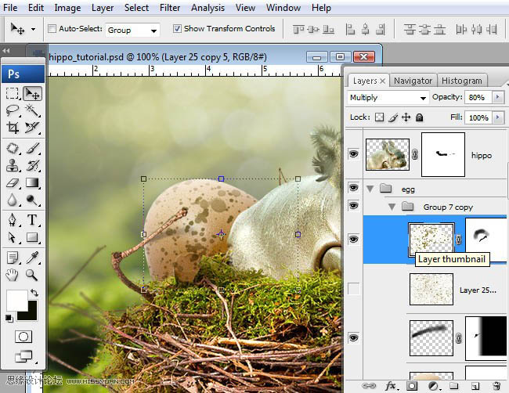Select the Rectangular Marquee tool

click(13, 93)
